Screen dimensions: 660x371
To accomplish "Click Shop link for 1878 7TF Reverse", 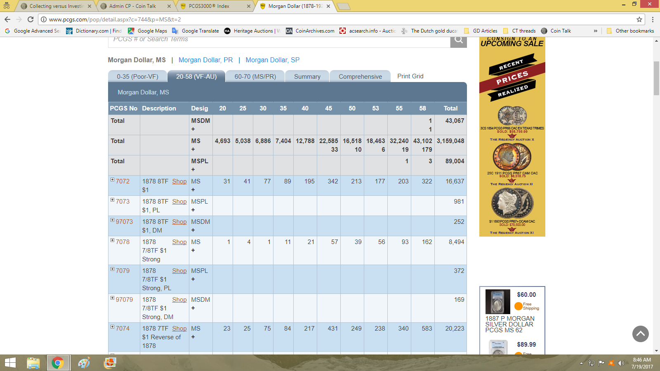I will 179,329.
